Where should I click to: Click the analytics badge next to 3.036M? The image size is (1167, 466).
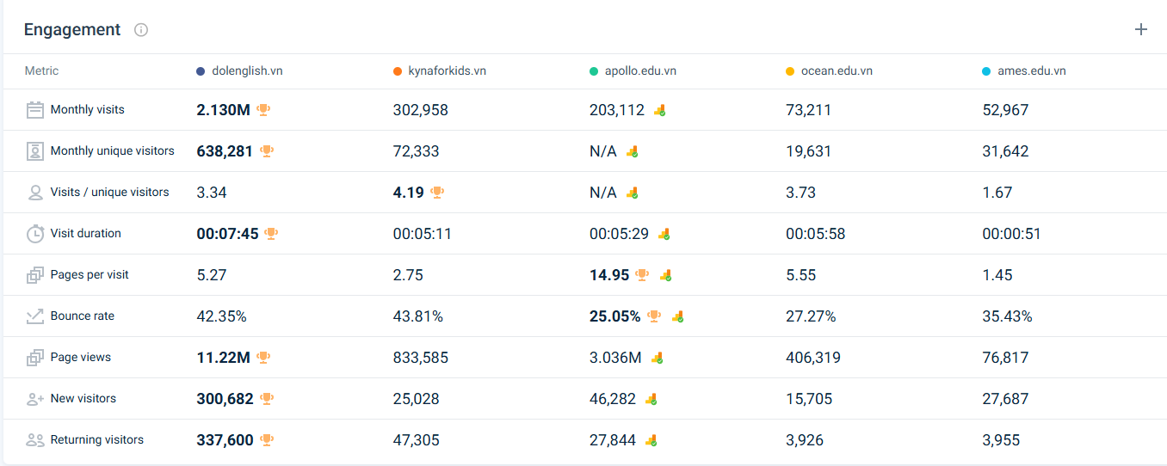click(x=657, y=358)
